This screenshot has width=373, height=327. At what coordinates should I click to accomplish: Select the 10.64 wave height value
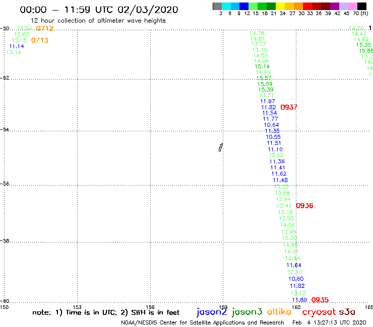[271, 125]
